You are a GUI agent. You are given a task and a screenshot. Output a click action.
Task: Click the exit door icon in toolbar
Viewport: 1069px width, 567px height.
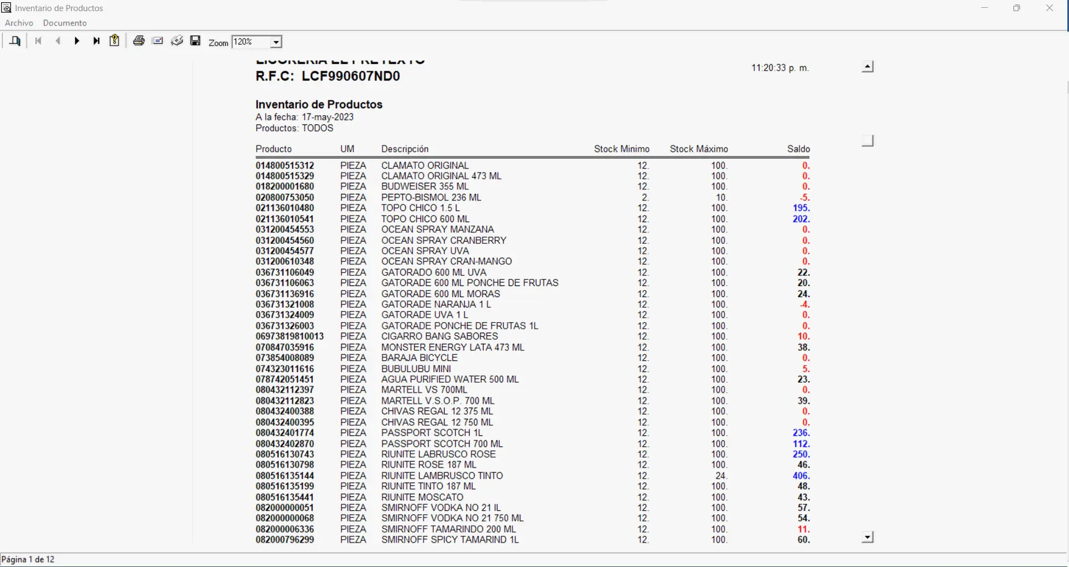(15, 41)
